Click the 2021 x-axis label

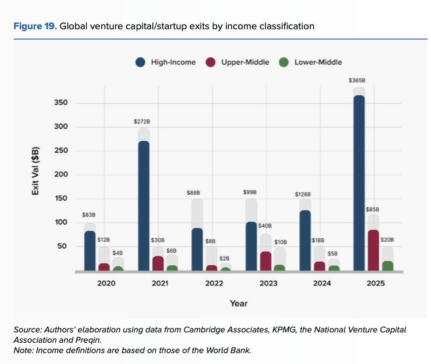point(160,283)
